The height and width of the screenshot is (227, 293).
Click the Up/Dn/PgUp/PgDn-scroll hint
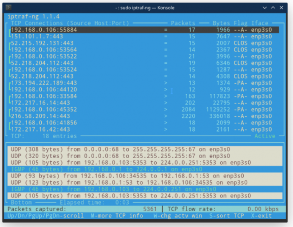coord(45,216)
